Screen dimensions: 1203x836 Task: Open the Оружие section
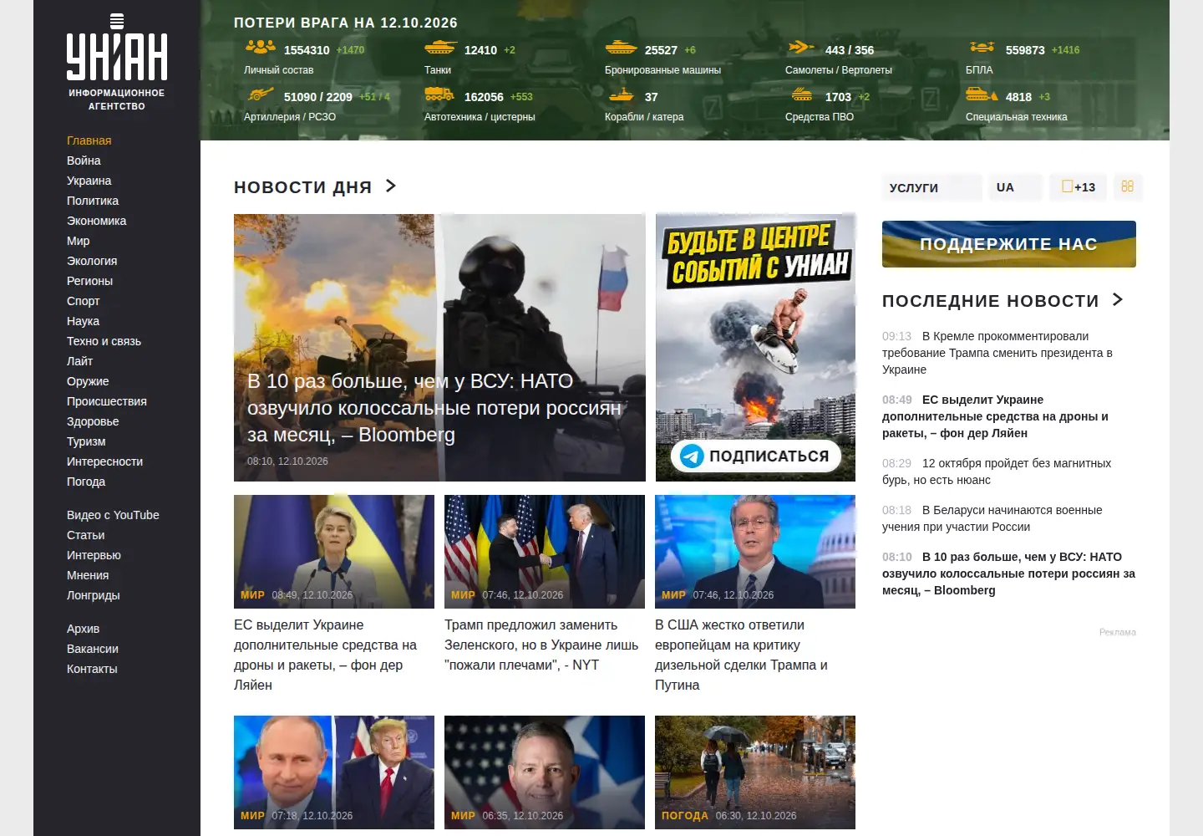pos(88,381)
